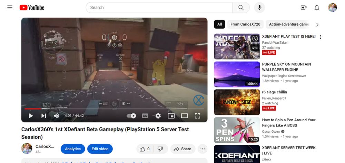Click the Edit video button
345x163 pixels.
100,149
